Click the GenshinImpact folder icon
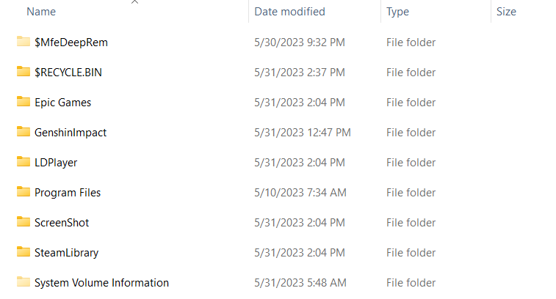Viewport: 556px width, 299px height. 24,132
